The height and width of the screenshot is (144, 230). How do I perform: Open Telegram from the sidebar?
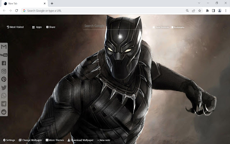coord(4,104)
